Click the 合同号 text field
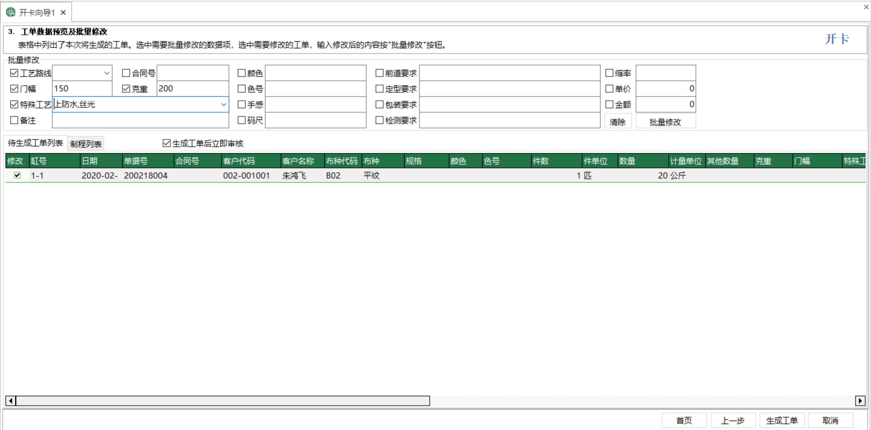This screenshot has height=430, width=871. coord(193,73)
